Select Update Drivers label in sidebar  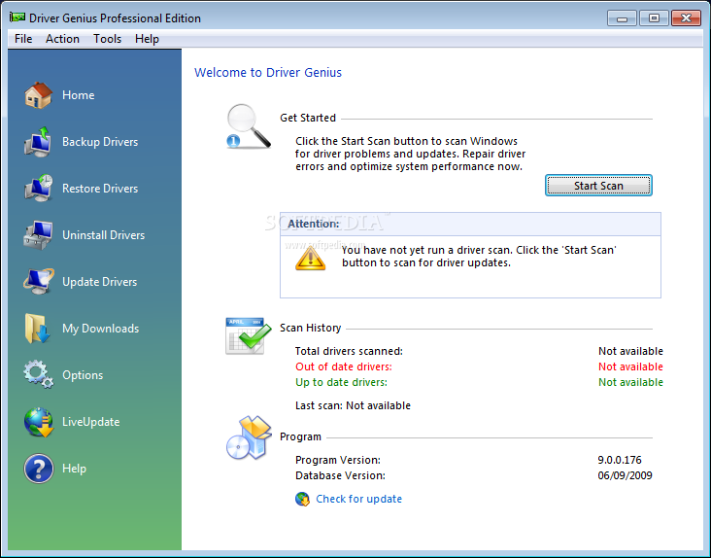[x=100, y=282]
